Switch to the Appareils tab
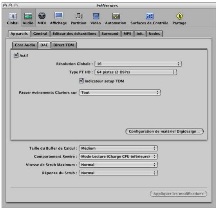This screenshot has width=217, height=208. (x=19, y=34)
